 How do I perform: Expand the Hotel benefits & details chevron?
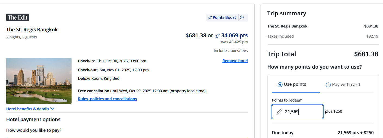click(x=52, y=109)
